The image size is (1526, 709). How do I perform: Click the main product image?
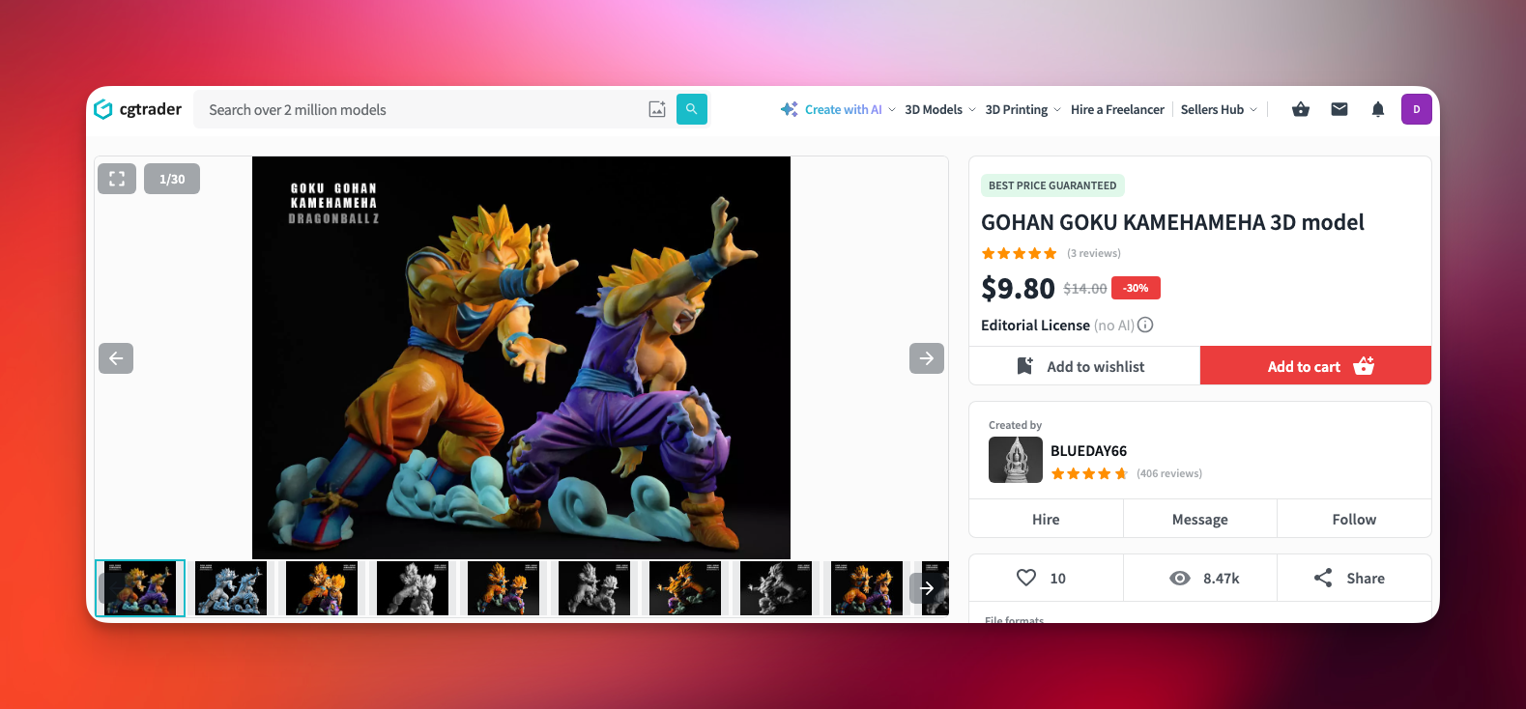[x=521, y=357]
